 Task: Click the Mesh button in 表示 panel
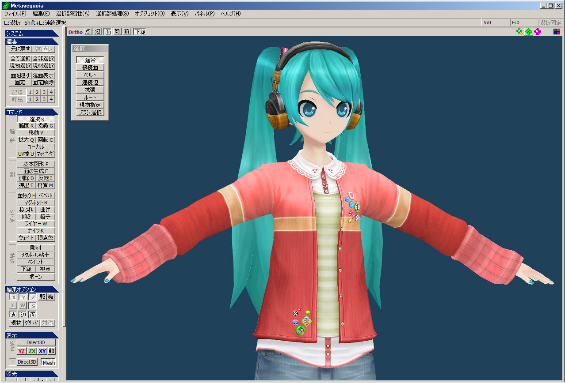coord(49,363)
